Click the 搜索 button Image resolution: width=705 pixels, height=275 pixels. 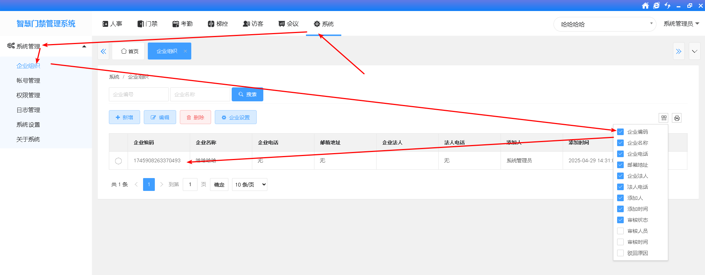tap(247, 94)
